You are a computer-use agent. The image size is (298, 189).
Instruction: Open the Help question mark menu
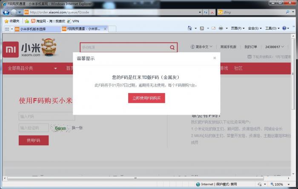pyautogui.click(x=286, y=28)
